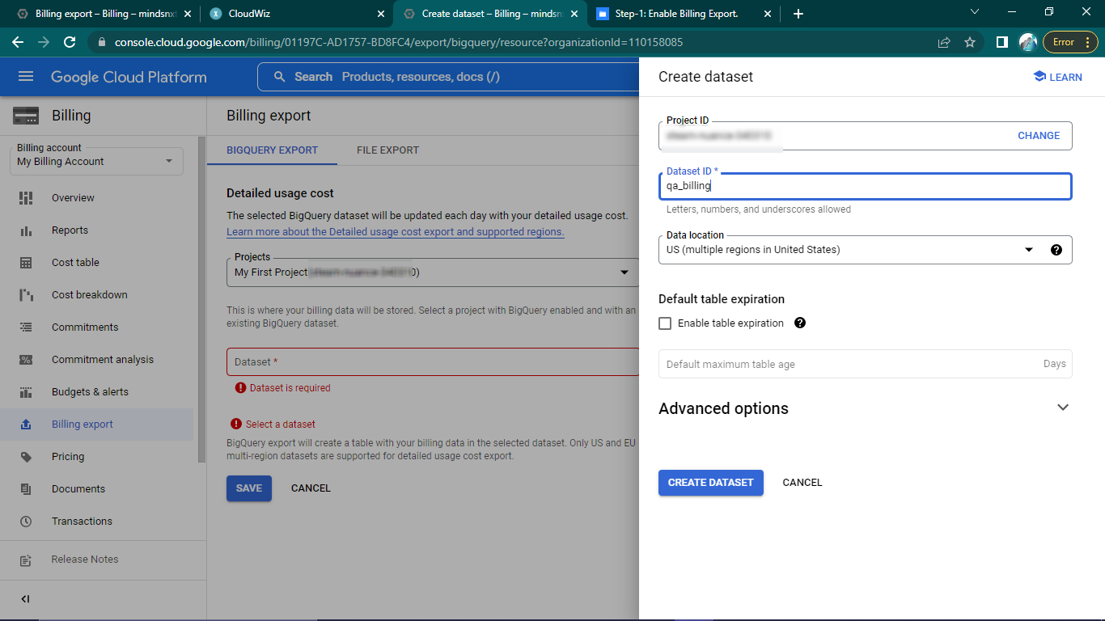Click the Data location help icon

[x=1056, y=250]
